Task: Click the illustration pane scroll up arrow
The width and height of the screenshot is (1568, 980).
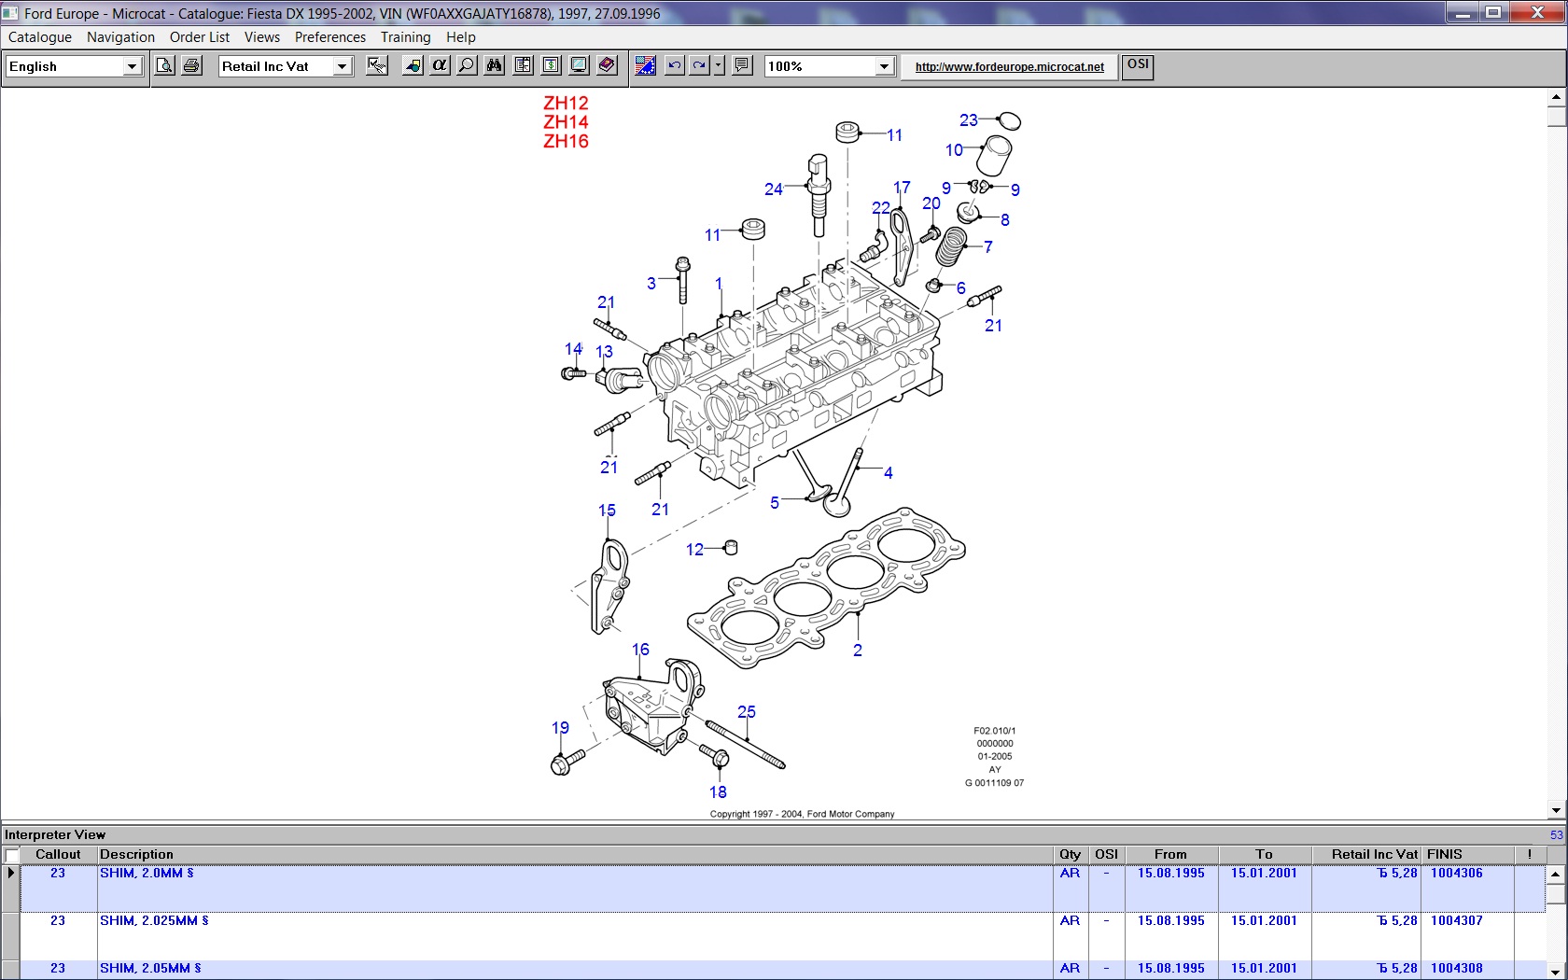Action: pos(1556,97)
